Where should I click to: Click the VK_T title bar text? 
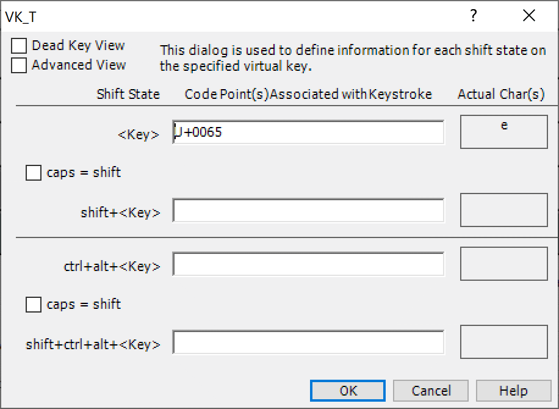[21, 17]
